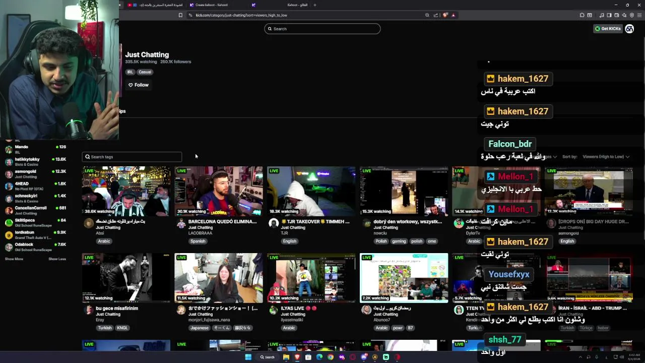Click the share page icon in address bar
This screenshot has height=363, width=645.
click(x=436, y=15)
